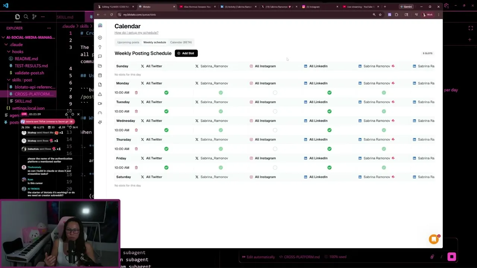
Task: Click the warning triangle icon in sidebar
Action: (x=100, y=94)
